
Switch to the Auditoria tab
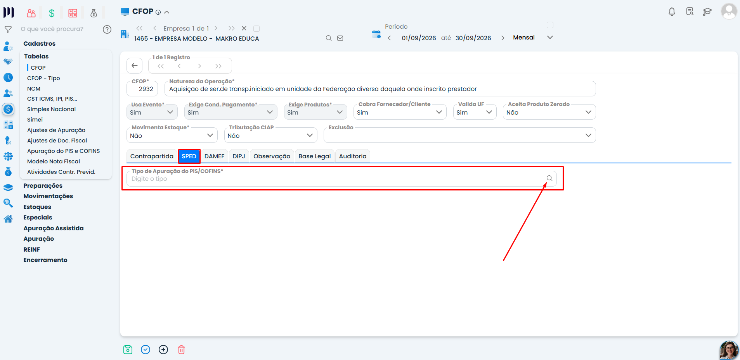[352, 156]
